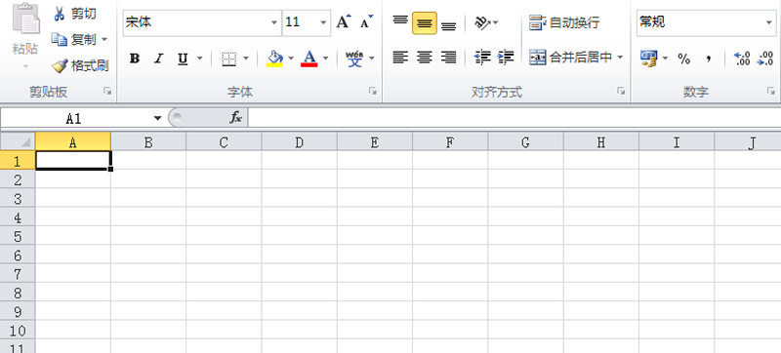Select row 5 header
This screenshot has height=353, width=781.
(x=18, y=236)
